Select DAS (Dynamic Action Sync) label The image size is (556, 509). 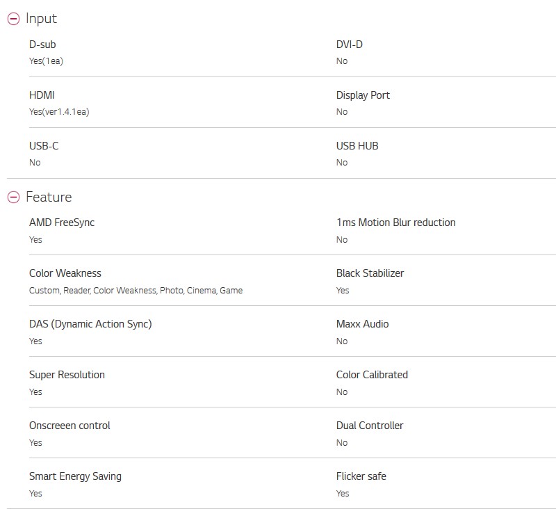(x=90, y=324)
